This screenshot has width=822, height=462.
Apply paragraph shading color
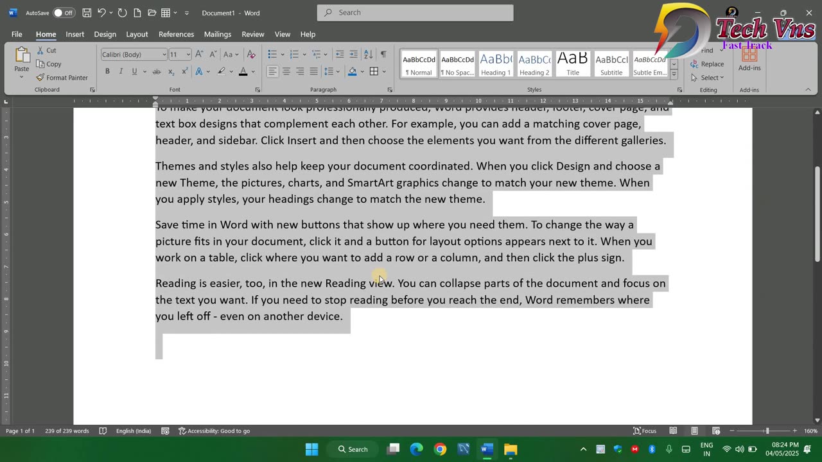[x=352, y=71]
